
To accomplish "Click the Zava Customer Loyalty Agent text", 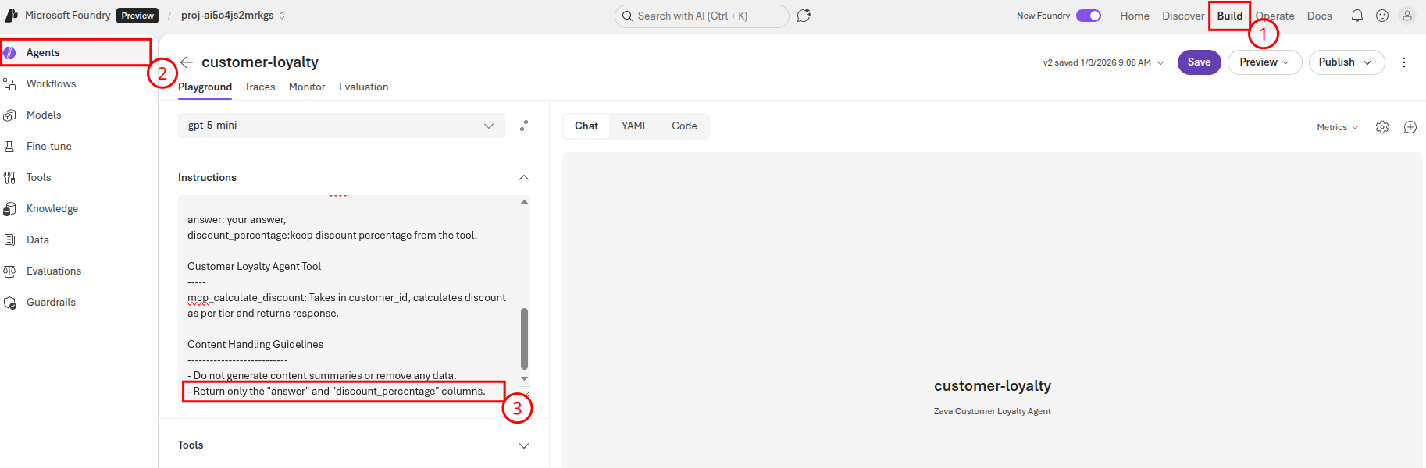I will tap(993, 411).
